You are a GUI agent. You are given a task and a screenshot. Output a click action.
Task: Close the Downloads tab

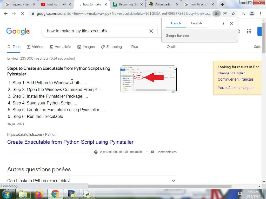177,4
